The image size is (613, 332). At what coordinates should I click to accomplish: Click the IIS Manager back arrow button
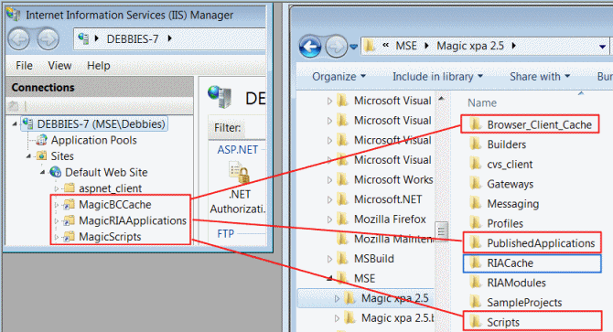point(19,39)
